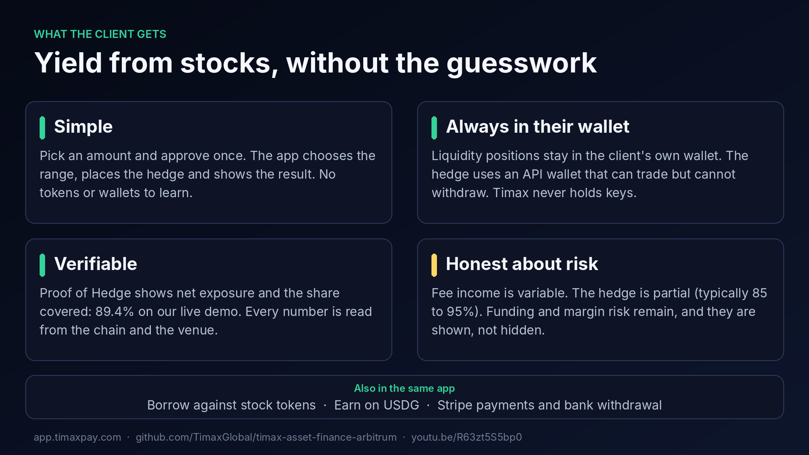This screenshot has width=809, height=455.
Task: Click the green bar next to Verifiable
Action: 42,265
